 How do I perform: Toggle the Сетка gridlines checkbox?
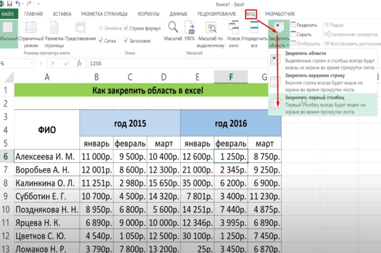101,40
